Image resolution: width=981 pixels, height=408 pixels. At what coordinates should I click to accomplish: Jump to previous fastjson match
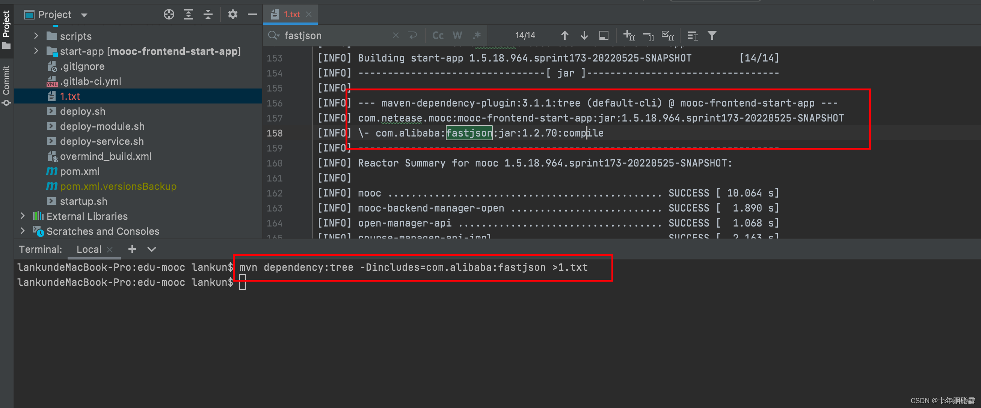564,35
